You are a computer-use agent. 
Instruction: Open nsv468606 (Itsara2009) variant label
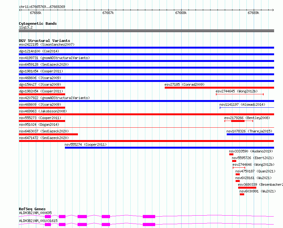coord(40,78)
